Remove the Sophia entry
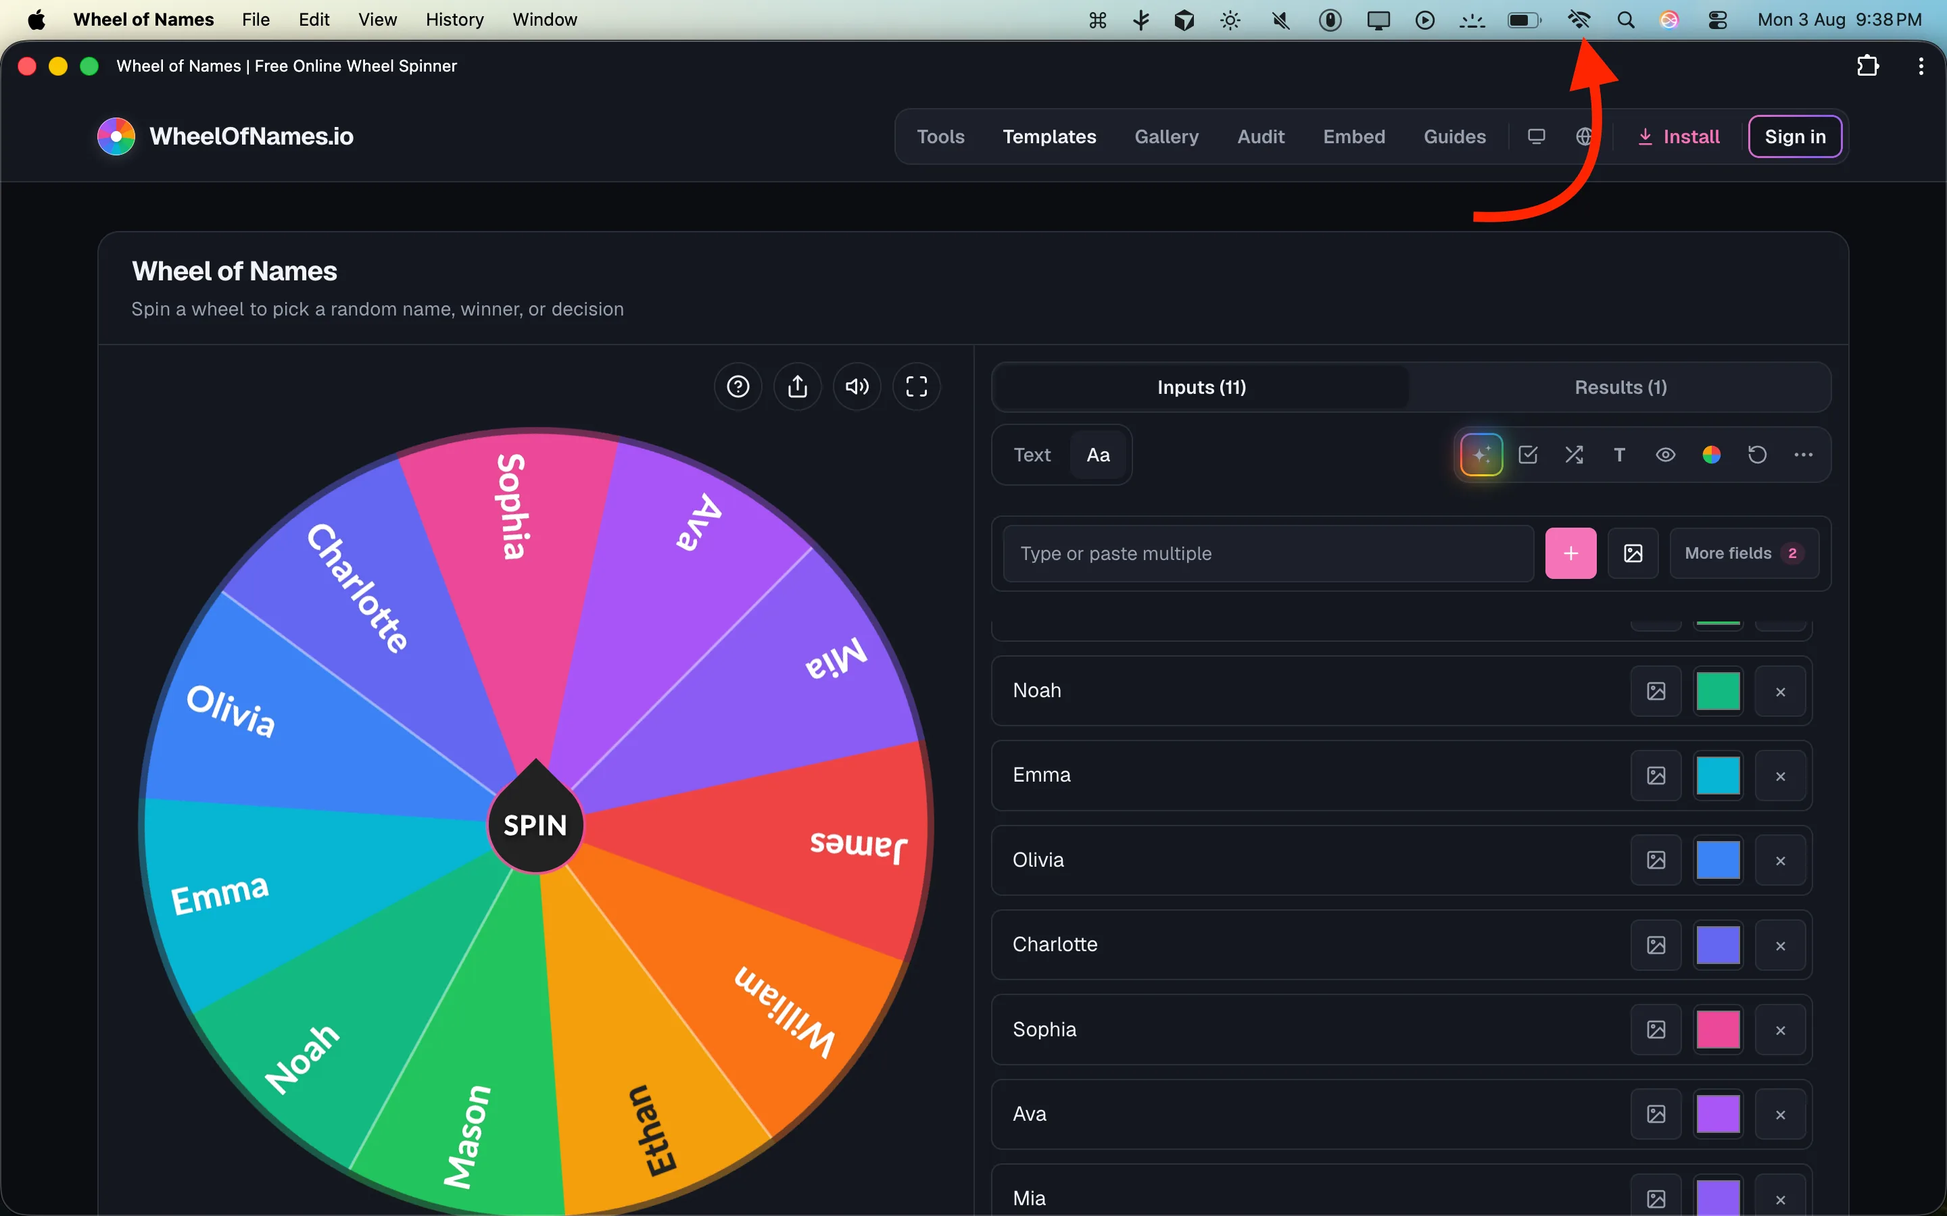This screenshot has width=1947, height=1216. tap(1779, 1030)
